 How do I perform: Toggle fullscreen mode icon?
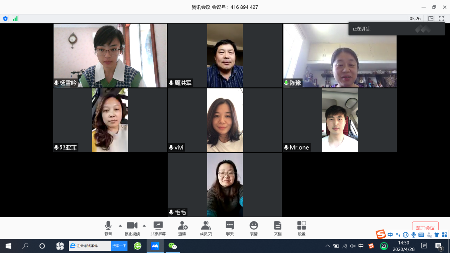(x=441, y=19)
